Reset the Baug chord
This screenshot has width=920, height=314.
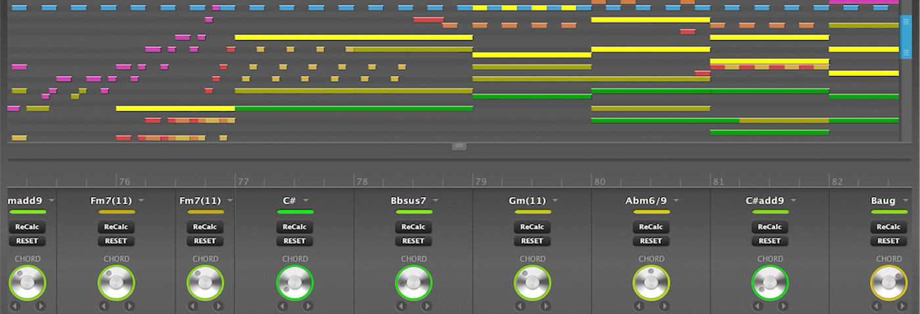889,241
